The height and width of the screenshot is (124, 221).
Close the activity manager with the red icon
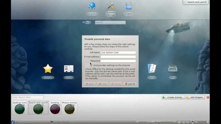click(208, 97)
